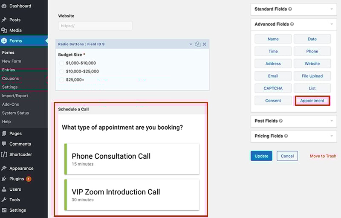
Task: Click the Appearance brush icon
Action: 4,168
